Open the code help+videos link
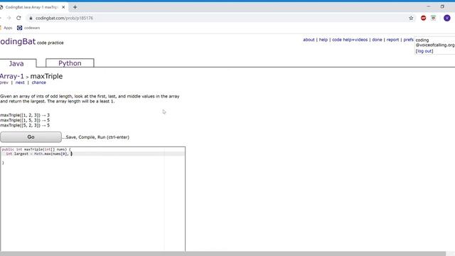Viewport: 455px width, 256px height. pyautogui.click(x=350, y=40)
